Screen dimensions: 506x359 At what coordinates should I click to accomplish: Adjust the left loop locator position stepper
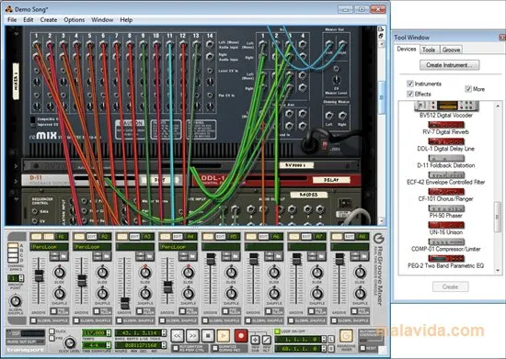(x=324, y=339)
